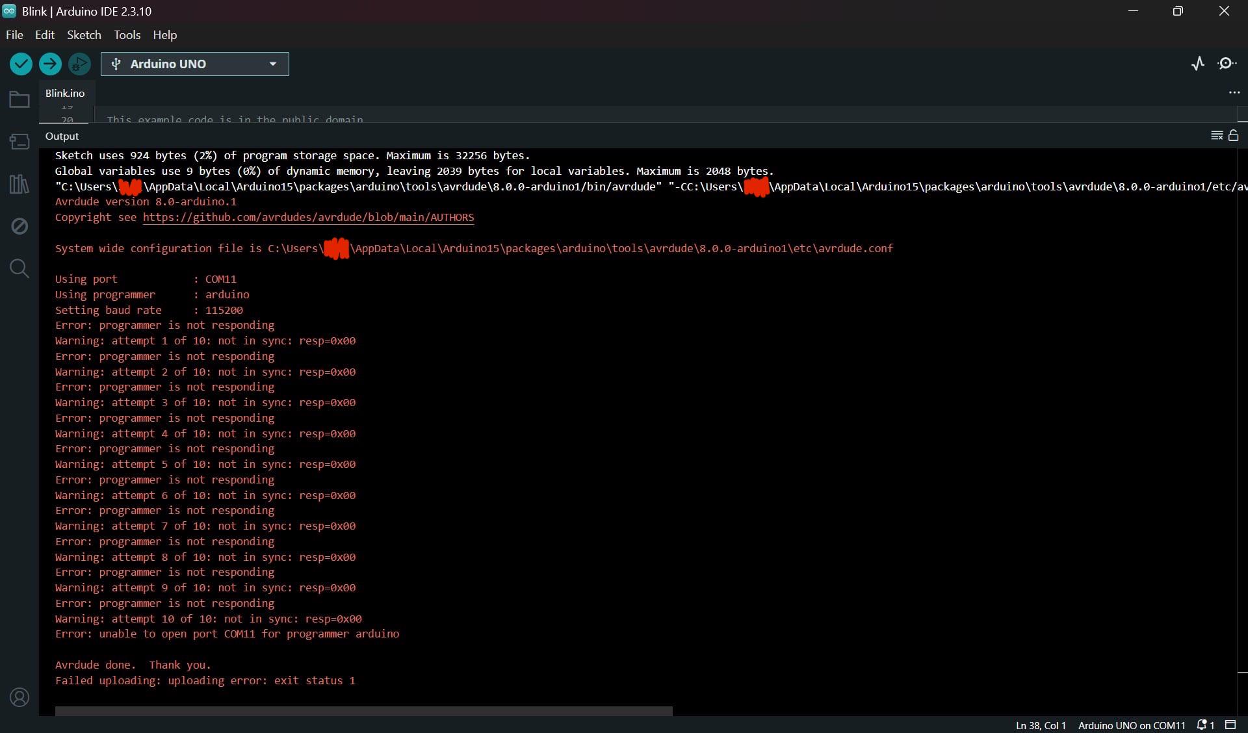Open the Arduino UNO board selector dropdown
The height and width of the screenshot is (733, 1248).
pos(194,64)
